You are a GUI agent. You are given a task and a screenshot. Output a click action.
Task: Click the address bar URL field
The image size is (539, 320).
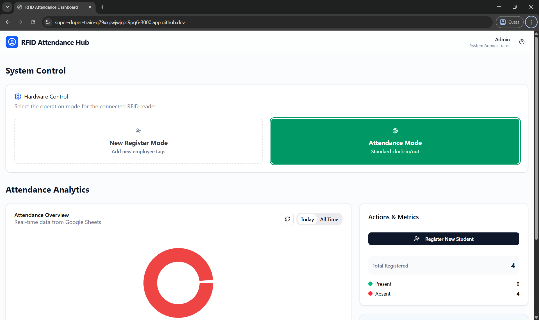point(253,22)
